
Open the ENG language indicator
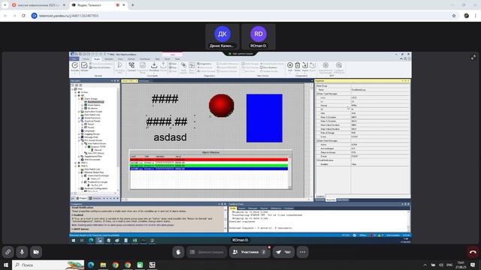click(x=449, y=265)
